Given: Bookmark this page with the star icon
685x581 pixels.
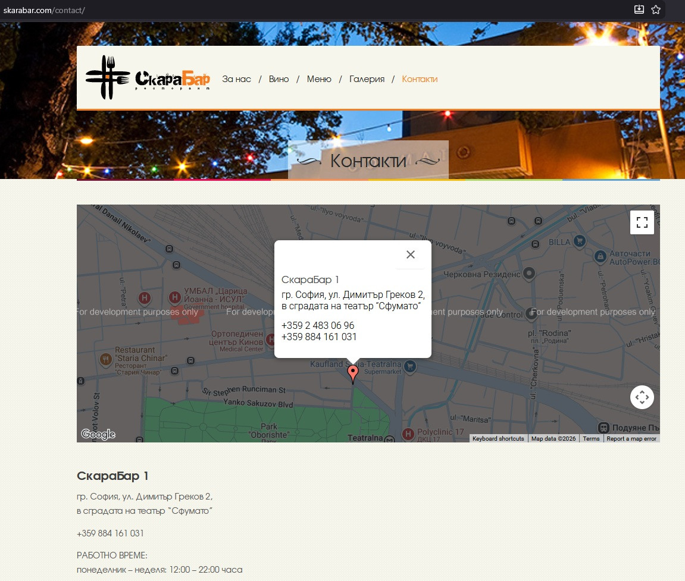Looking at the screenshot, I should (656, 10).
